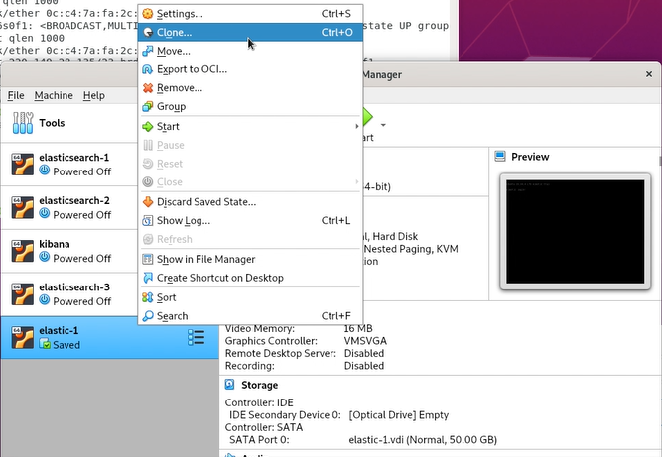Click the Search magnifier icon

[147, 316]
